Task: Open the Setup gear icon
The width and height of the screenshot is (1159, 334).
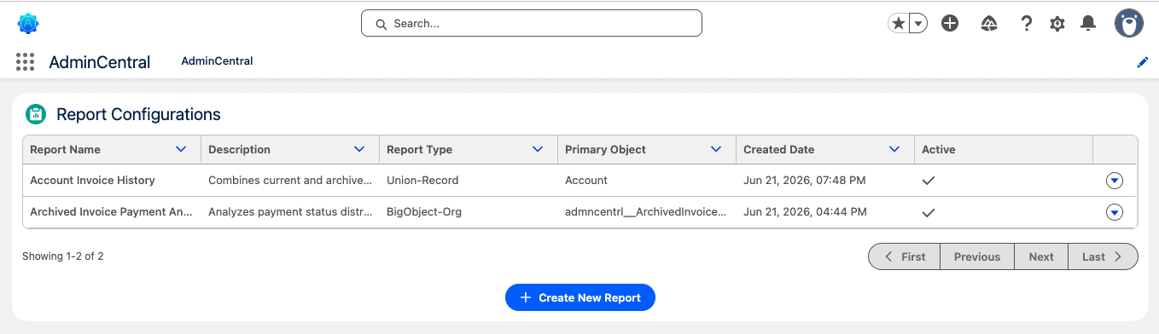Action: pyautogui.click(x=1057, y=24)
